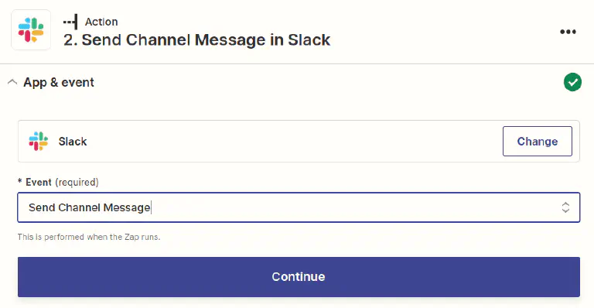Image resolution: width=594 pixels, height=308 pixels.
Task: Click the '(required)' hint next to Event
Action: (x=77, y=182)
